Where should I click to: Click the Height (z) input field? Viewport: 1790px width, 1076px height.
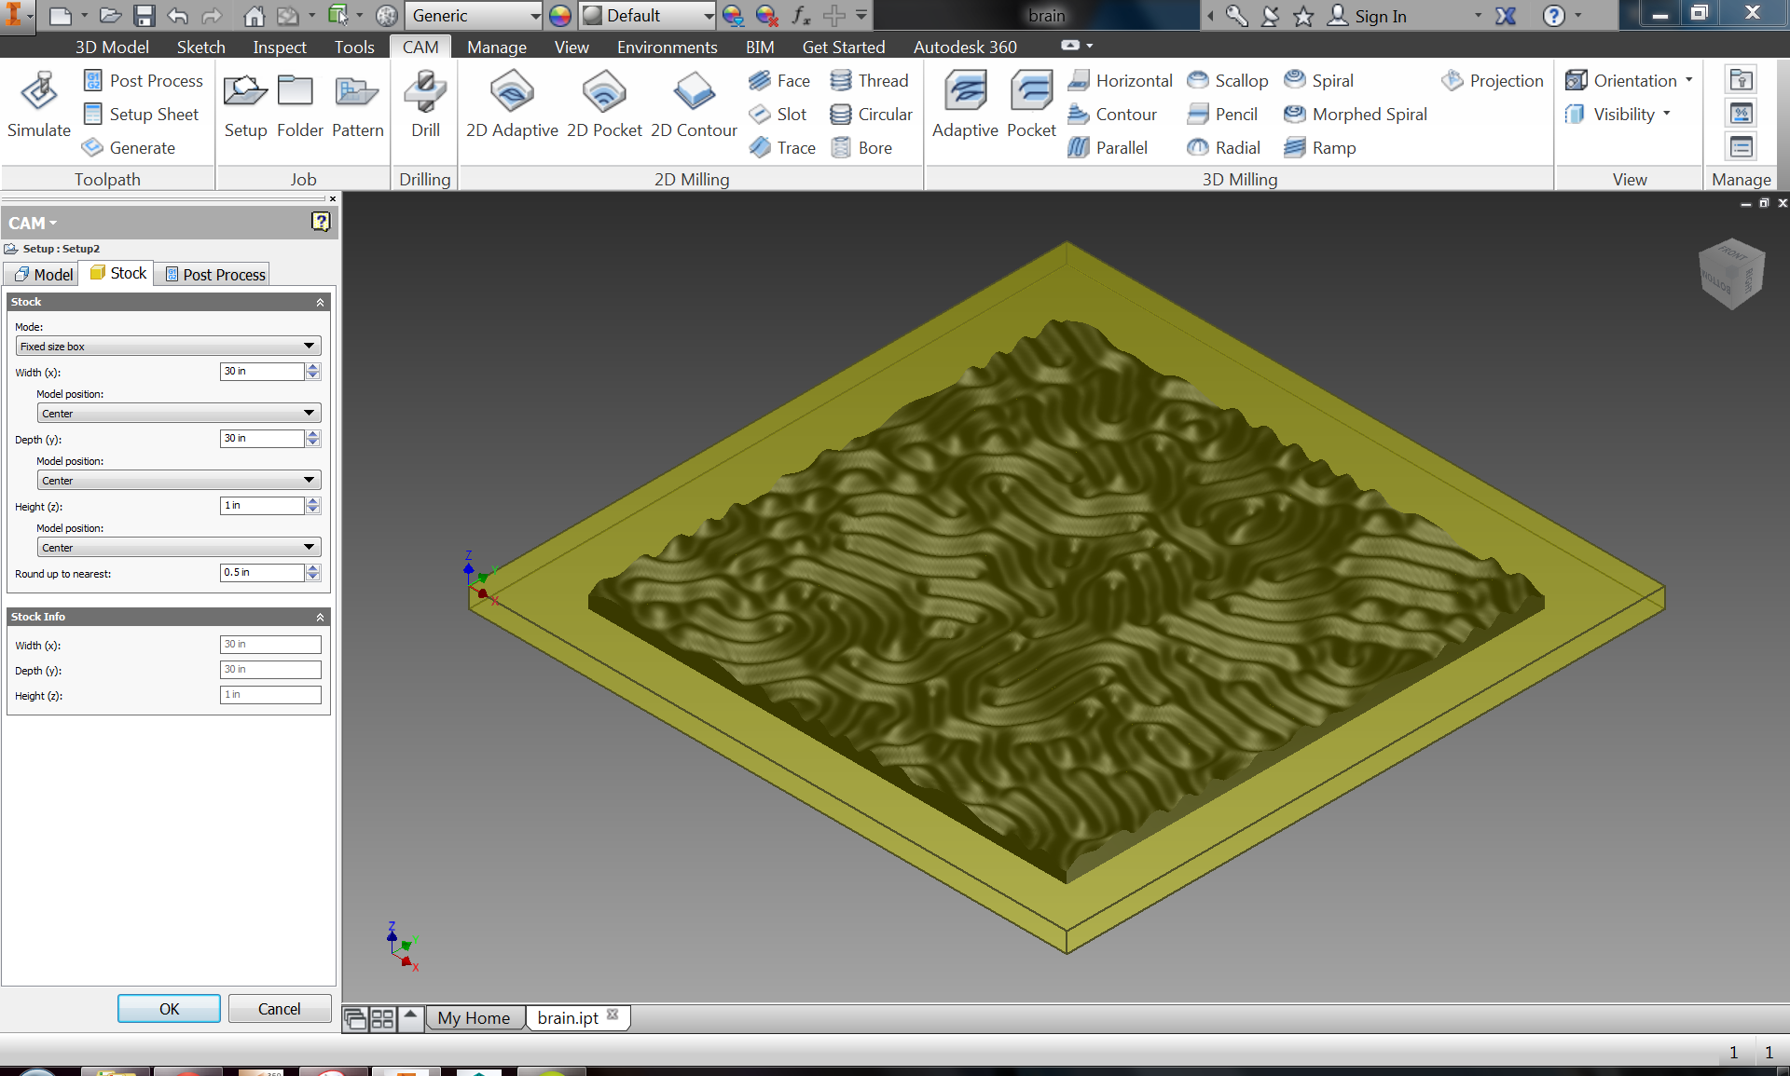[262, 506]
